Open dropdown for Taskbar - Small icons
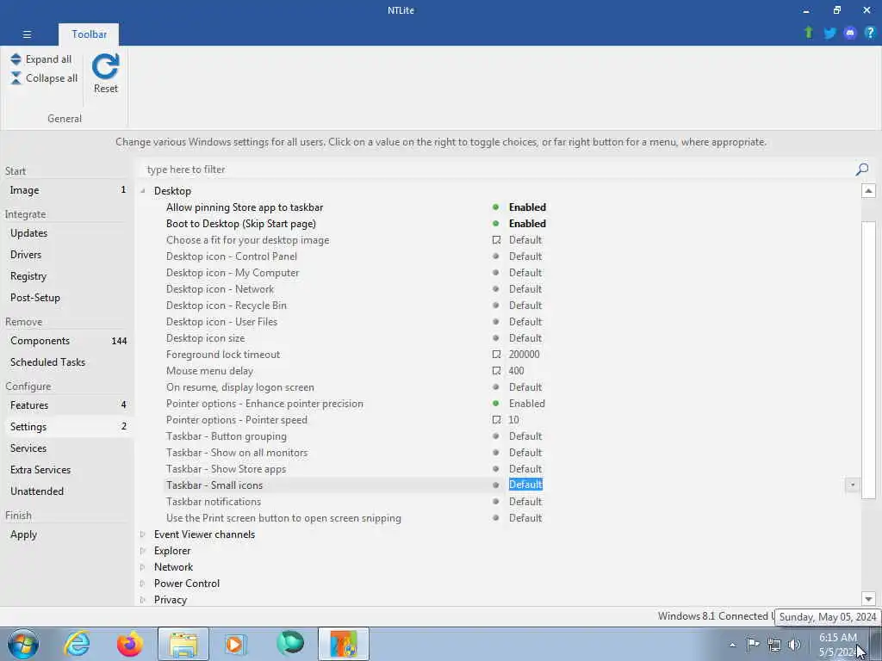The height and width of the screenshot is (661, 882). tap(852, 485)
